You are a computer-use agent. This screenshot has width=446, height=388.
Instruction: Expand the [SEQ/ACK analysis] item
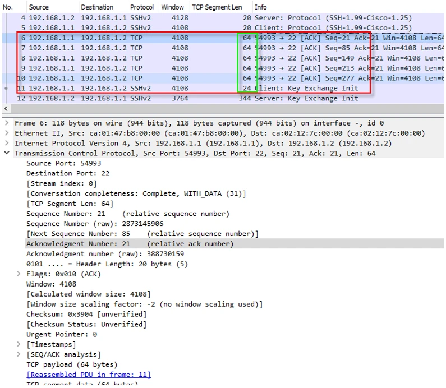[x=20, y=354]
